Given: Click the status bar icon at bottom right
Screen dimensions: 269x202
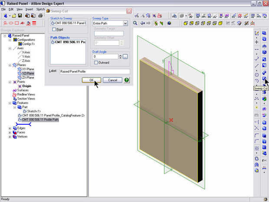Looking at the screenshot, I should click(x=265, y=199).
